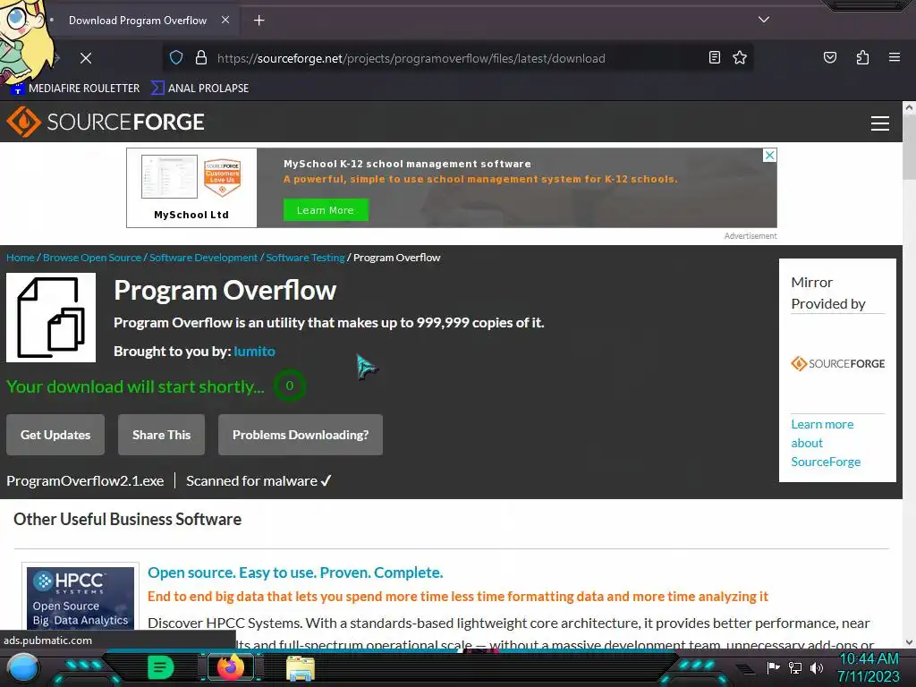The height and width of the screenshot is (687, 916).
Task: Click 'End to end big data' orange subtitle
Action: click(457, 597)
